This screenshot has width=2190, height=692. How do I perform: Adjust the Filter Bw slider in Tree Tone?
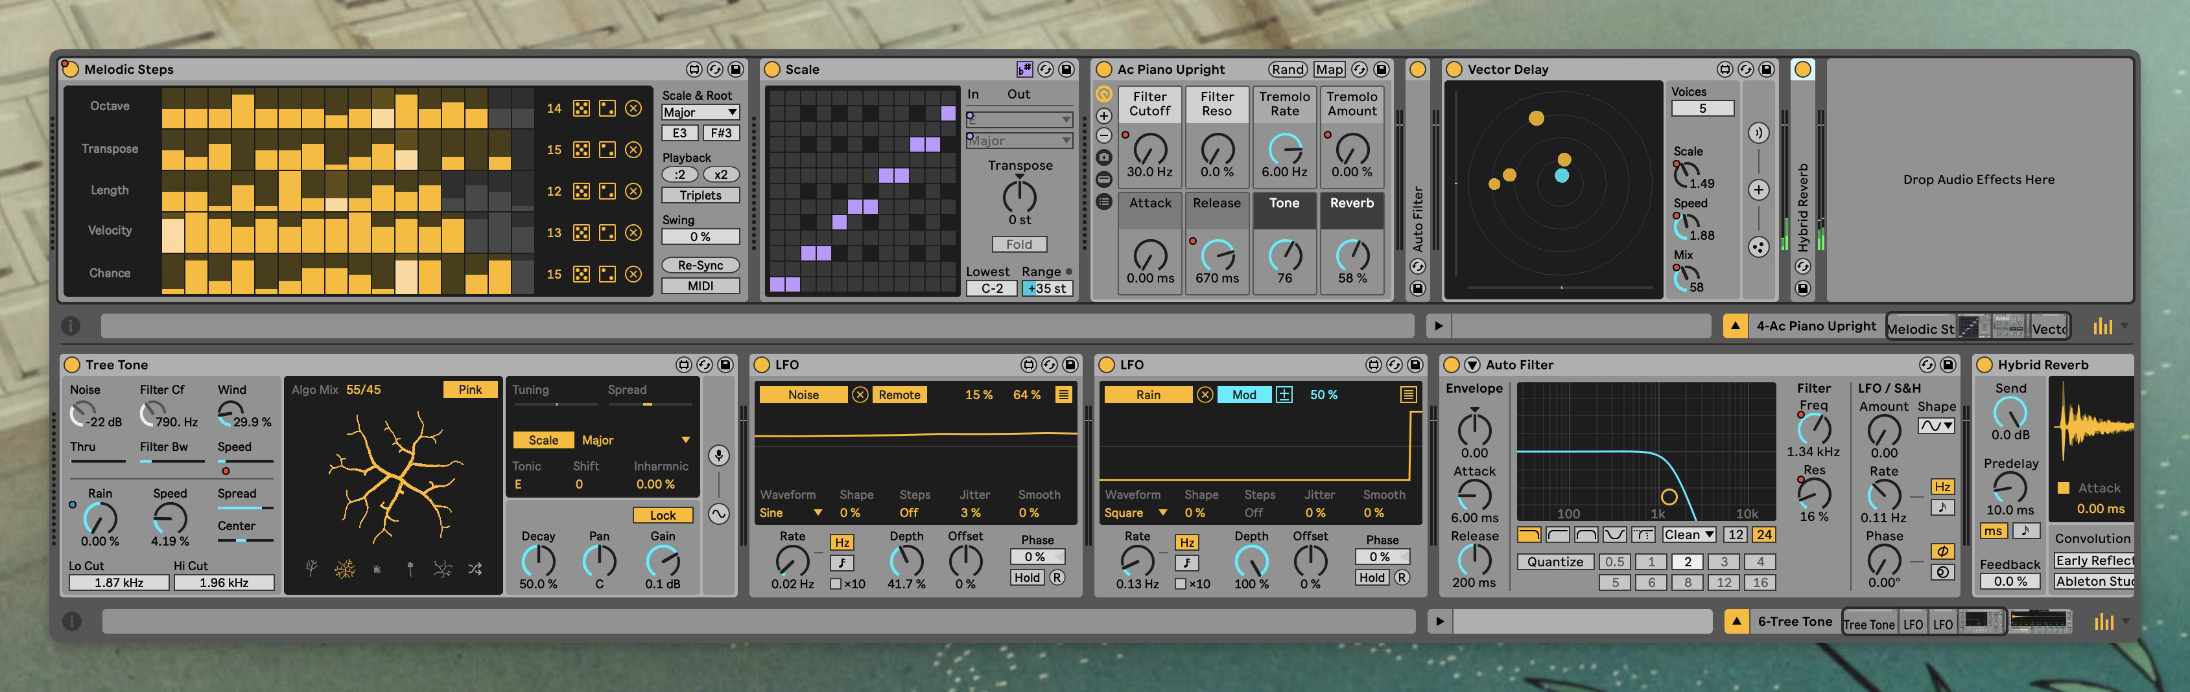172,461
